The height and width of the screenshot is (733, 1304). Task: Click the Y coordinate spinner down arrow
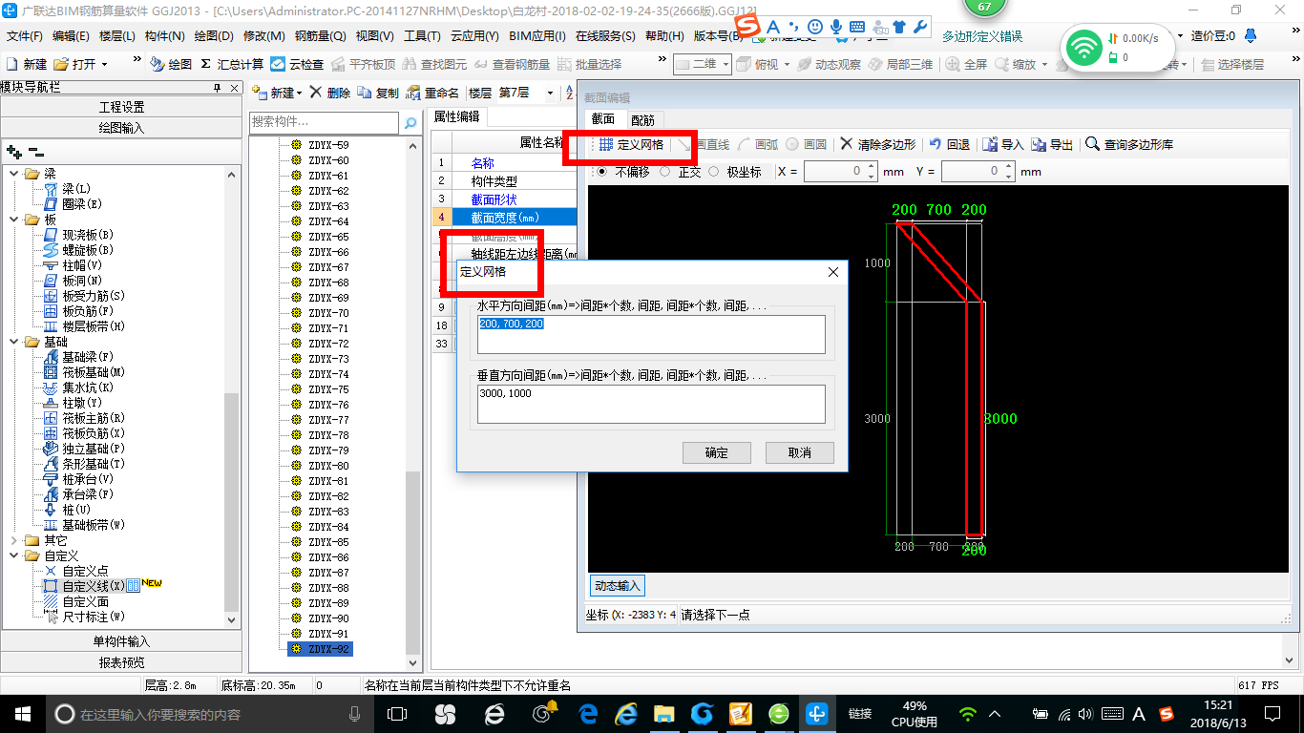coord(1009,177)
